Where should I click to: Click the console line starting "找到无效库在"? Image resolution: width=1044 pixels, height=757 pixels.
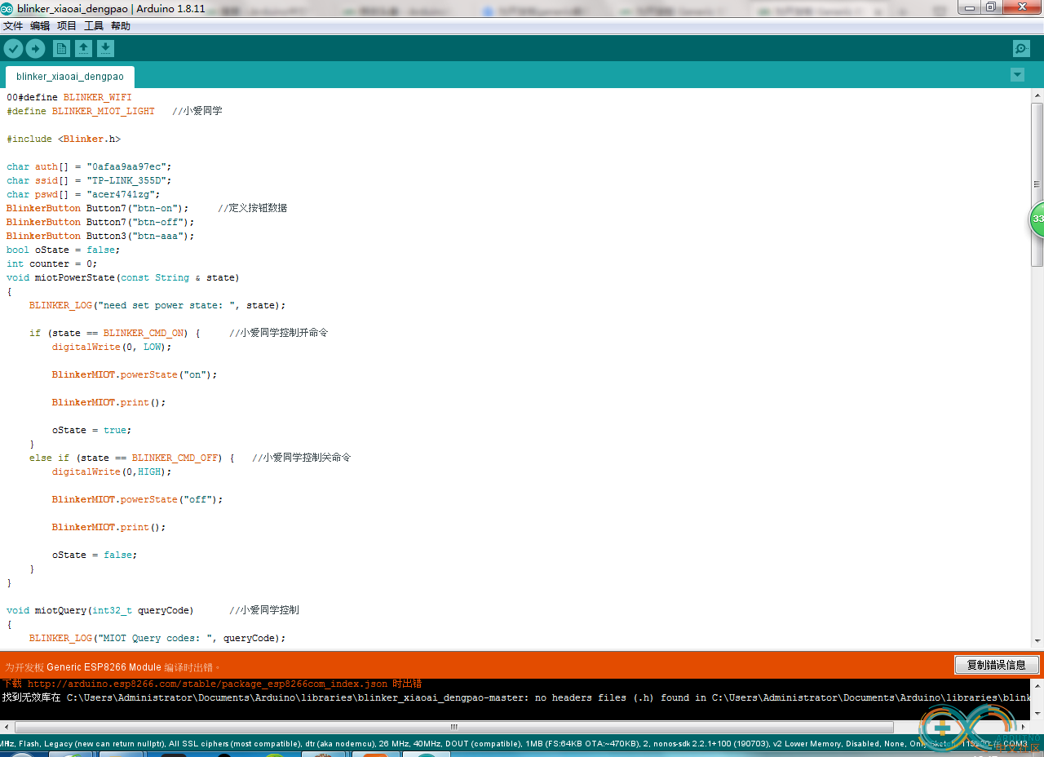515,697
